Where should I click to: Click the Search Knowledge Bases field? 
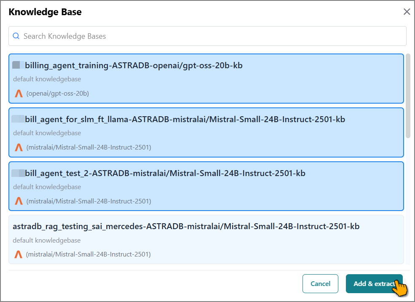pos(207,36)
